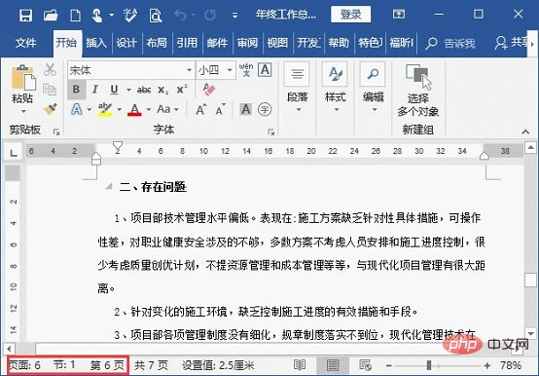
Task: Open the font size 小四 dropdown
Action: [x=230, y=70]
